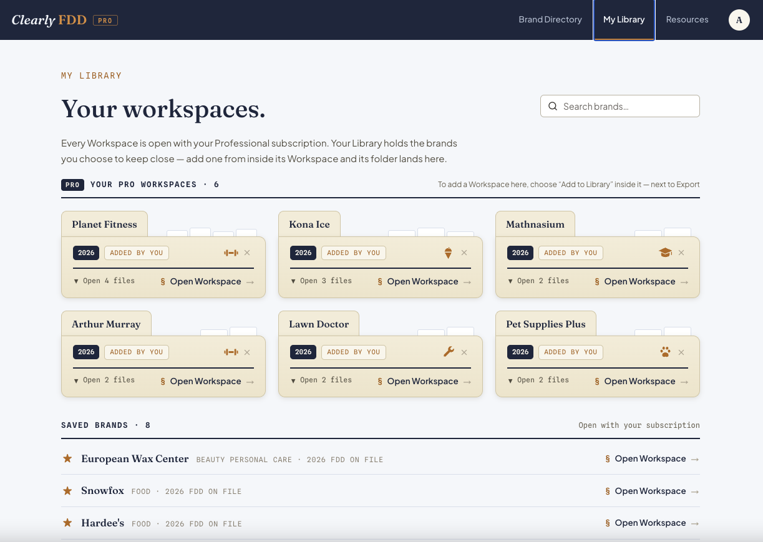Open Workspace for Lawn Doctor
763x542 pixels.
pyautogui.click(x=424, y=381)
